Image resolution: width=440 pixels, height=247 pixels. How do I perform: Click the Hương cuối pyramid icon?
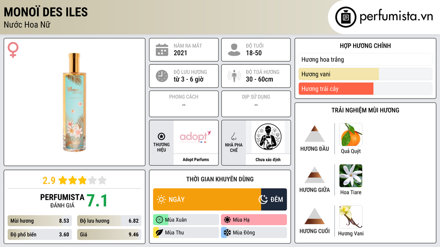tap(315, 216)
